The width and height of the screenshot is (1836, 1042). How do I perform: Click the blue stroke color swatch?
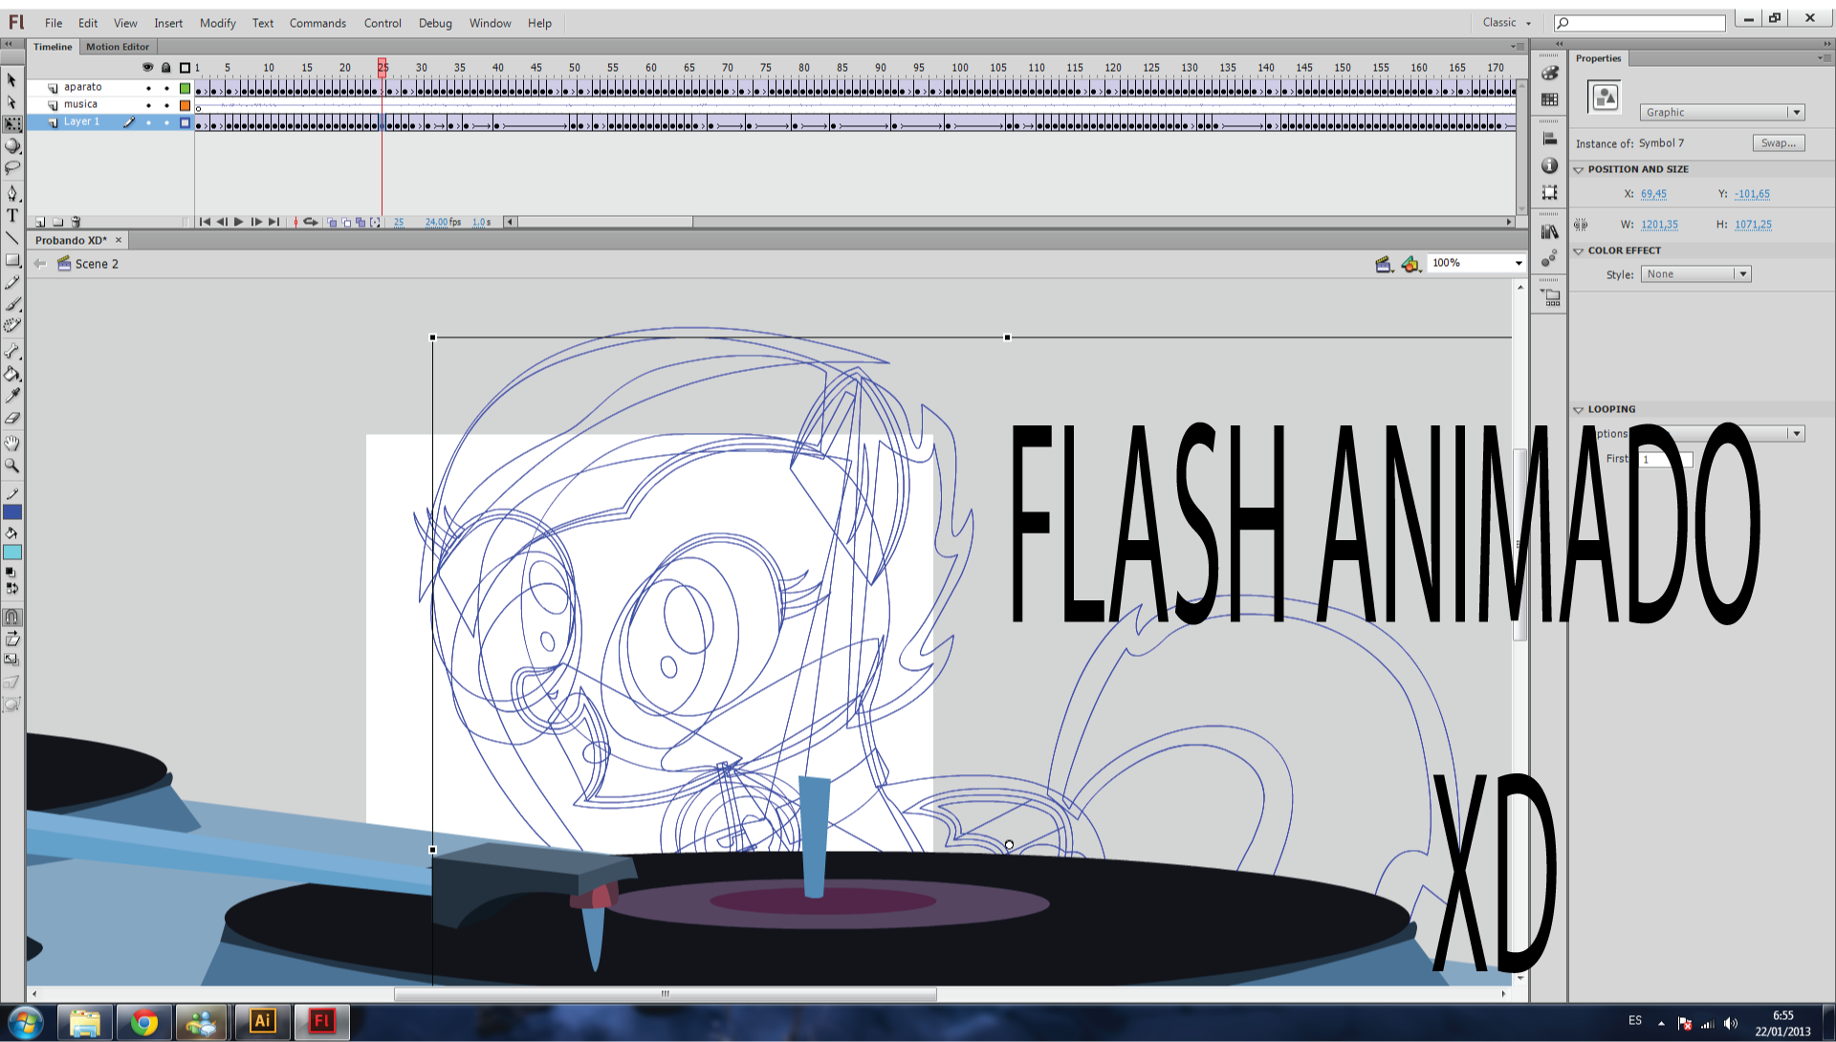coord(12,512)
